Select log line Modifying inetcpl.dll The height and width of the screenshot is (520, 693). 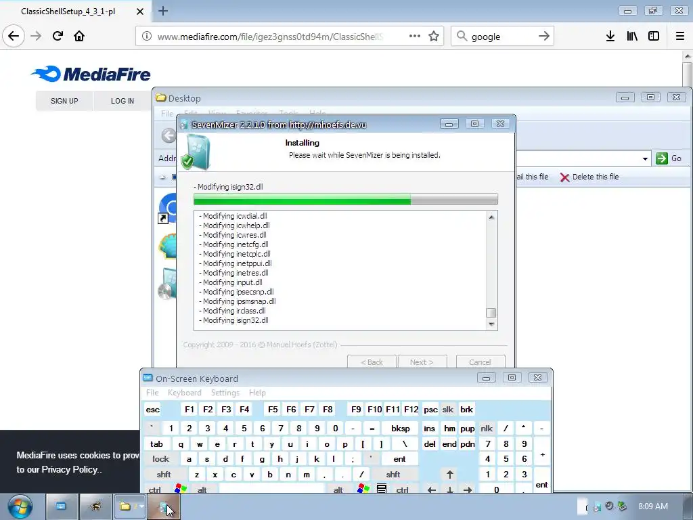(235, 254)
